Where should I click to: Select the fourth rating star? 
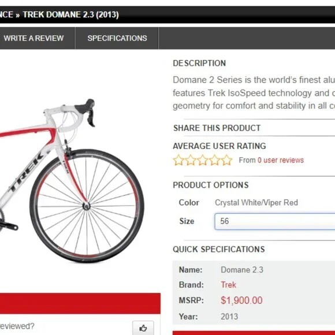tap(215, 160)
